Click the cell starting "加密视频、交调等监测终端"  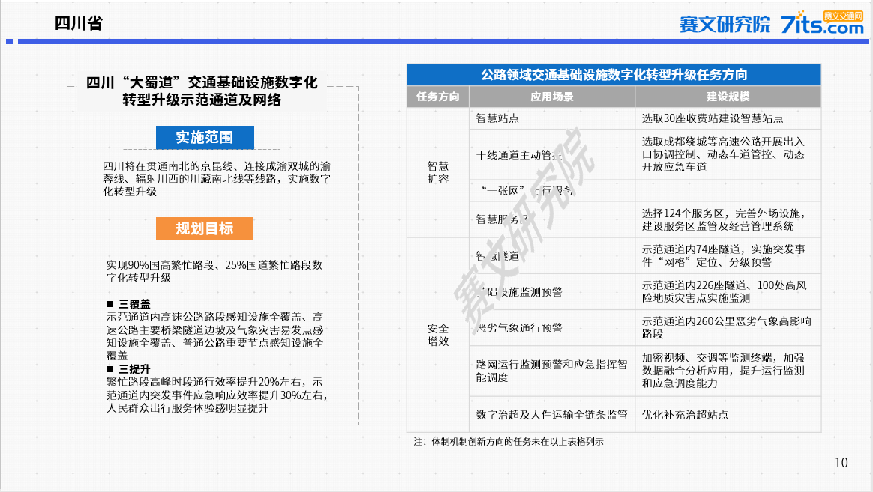pyautogui.click(x=727, y=371)
